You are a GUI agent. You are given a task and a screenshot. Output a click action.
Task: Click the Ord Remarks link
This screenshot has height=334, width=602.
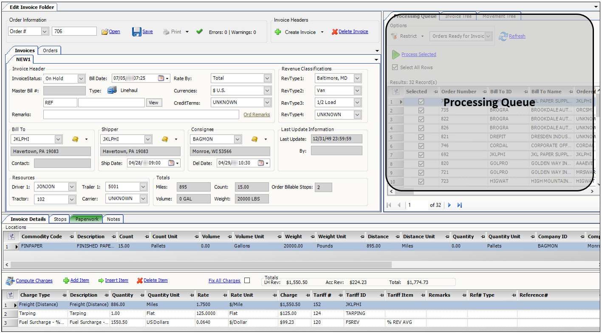[x=257, y=115]
